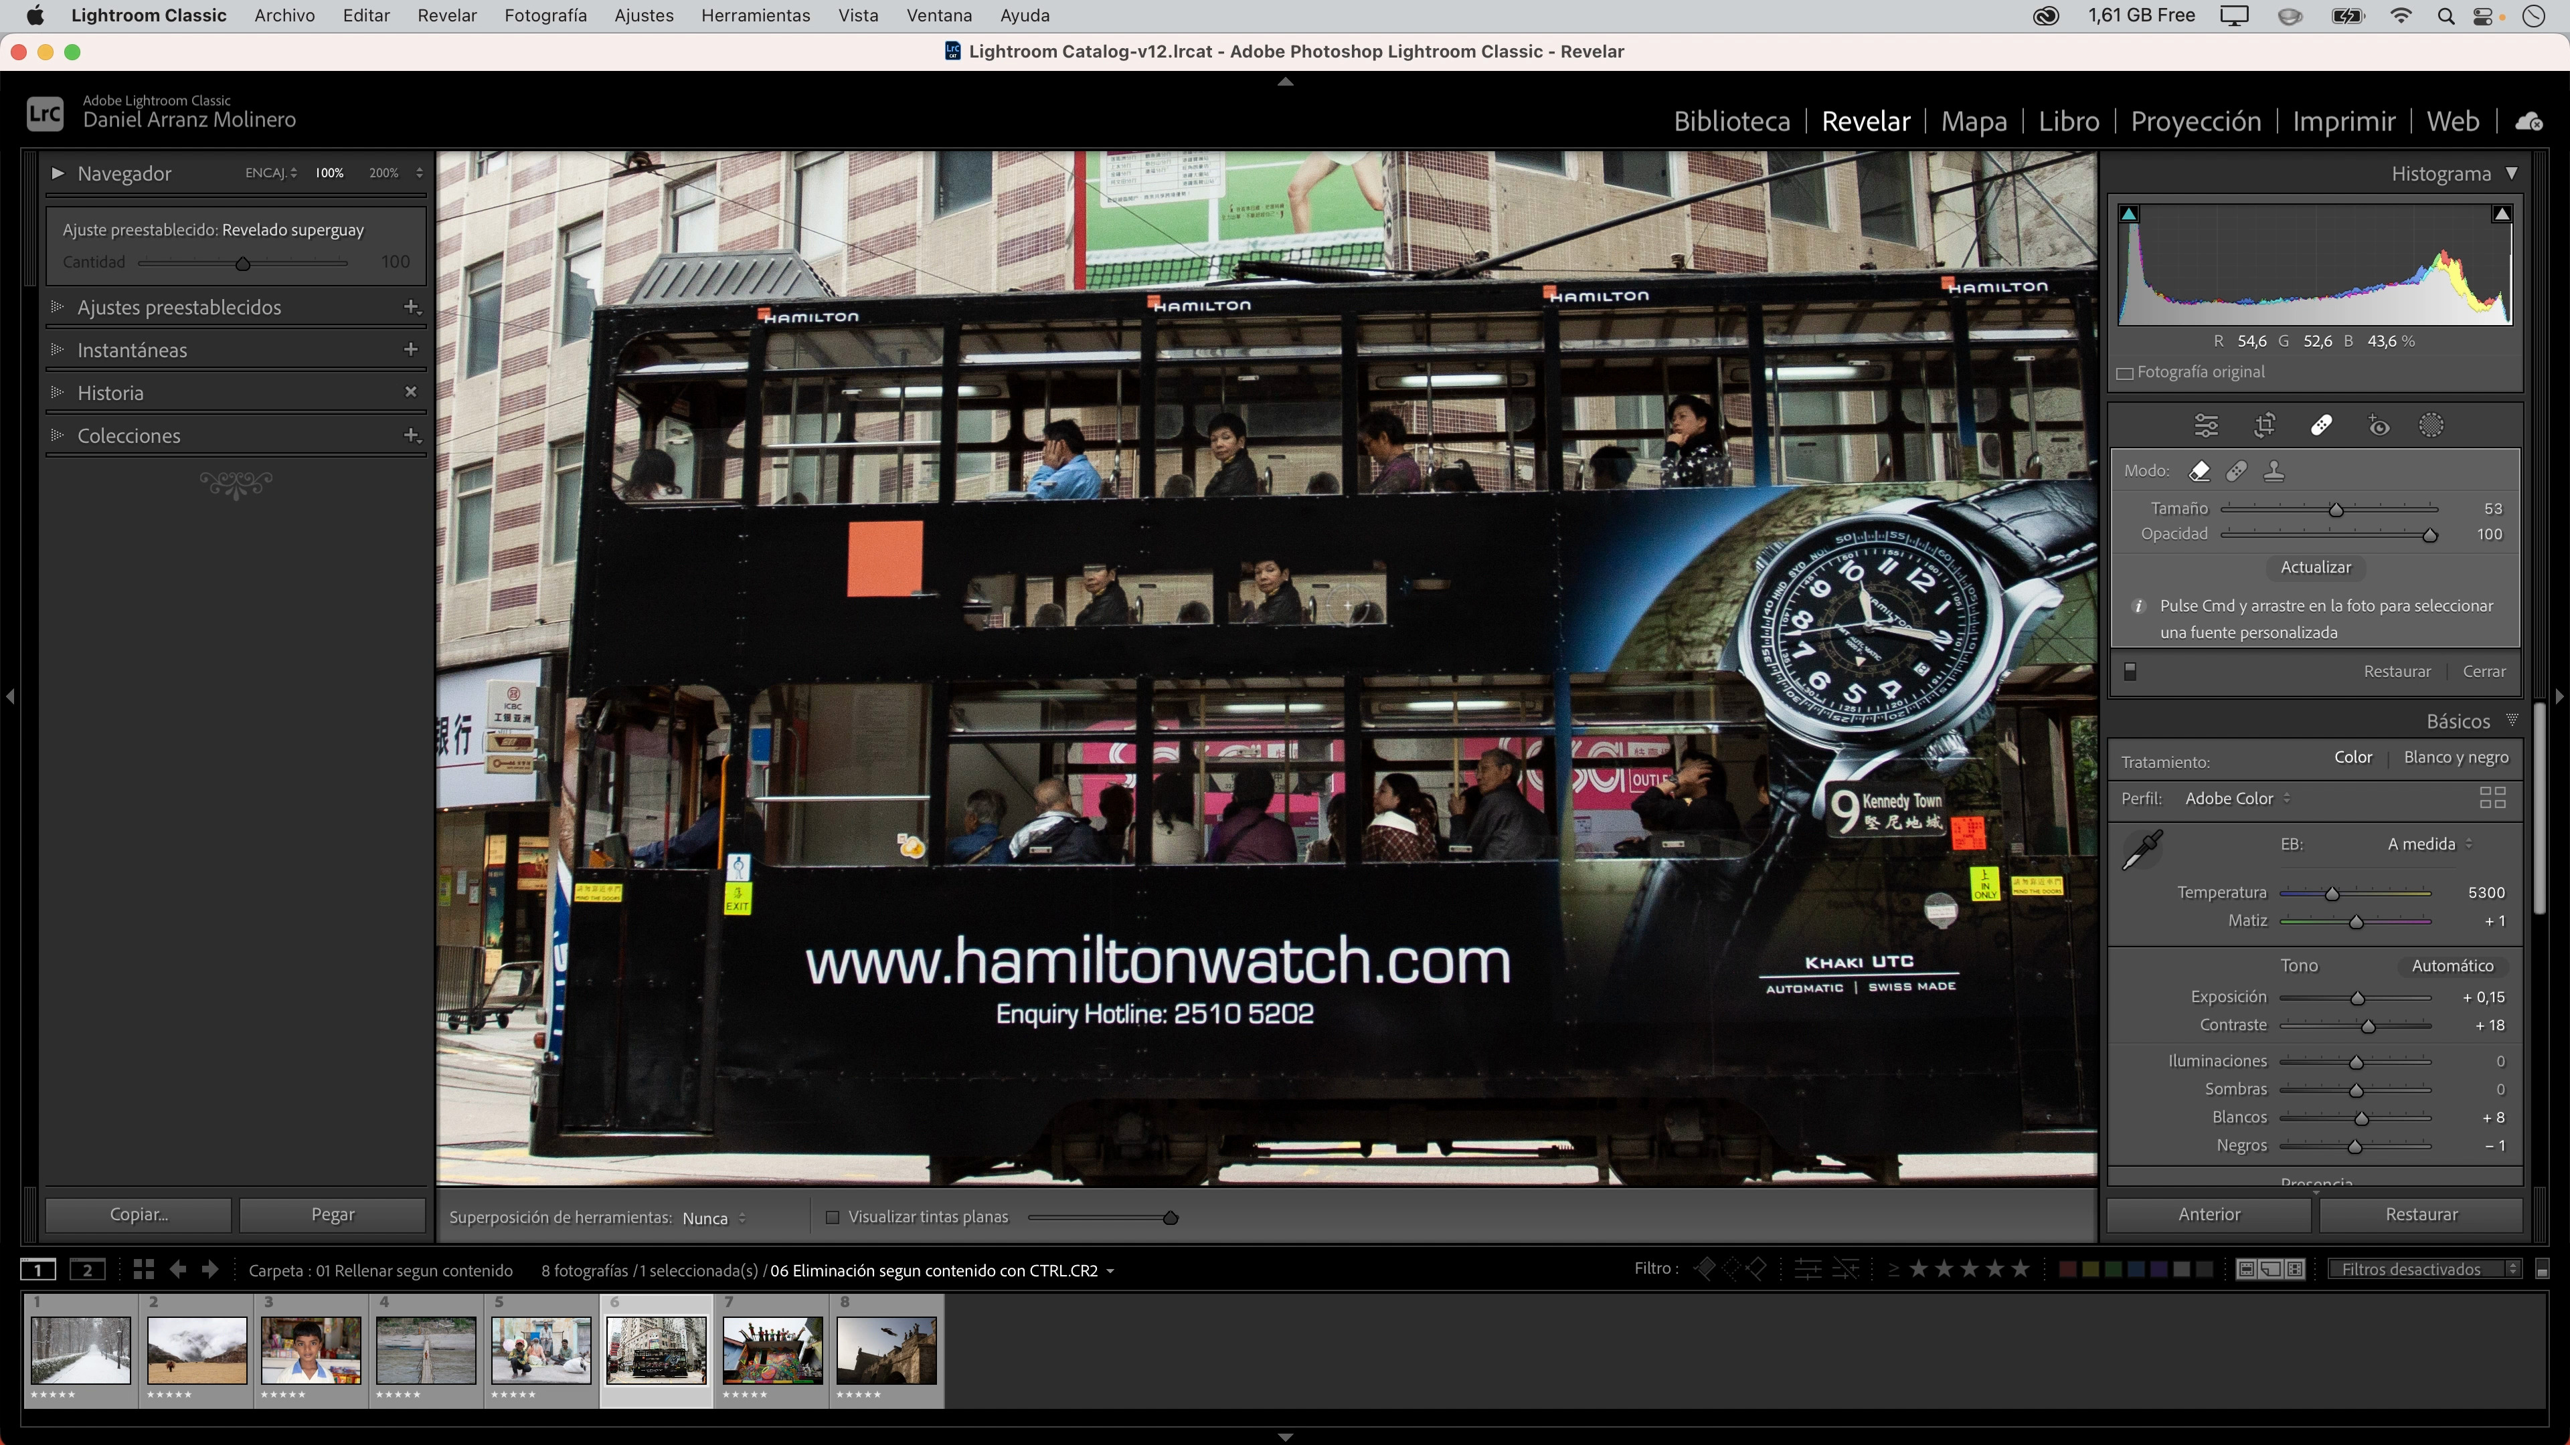Collapse the Histograma panel
The width and height of the screenshot is (2570, 1445).
point(2512,173)
